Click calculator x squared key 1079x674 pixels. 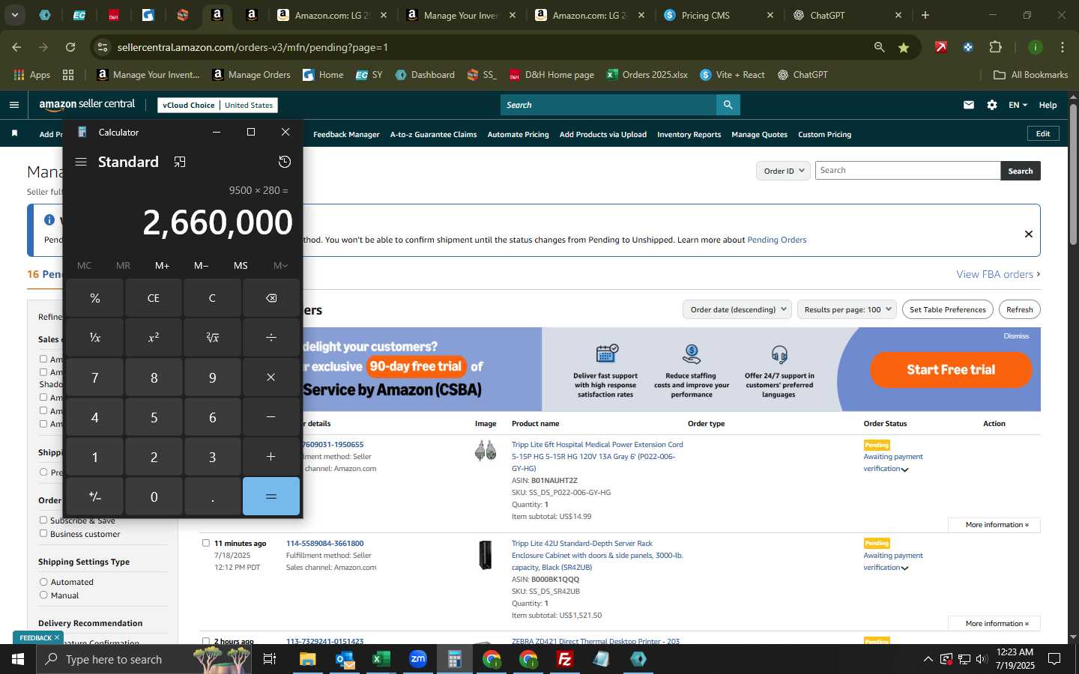point(154,338)
